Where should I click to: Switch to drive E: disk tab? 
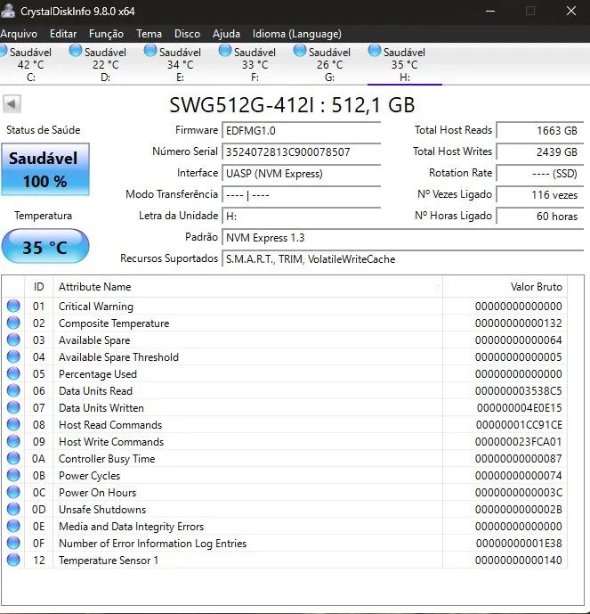coord(181,64)
